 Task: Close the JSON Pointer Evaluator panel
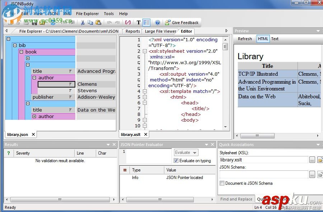tap(212, 145)
